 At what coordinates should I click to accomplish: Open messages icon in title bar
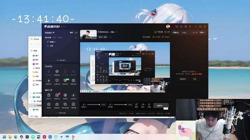click(177, 26)
